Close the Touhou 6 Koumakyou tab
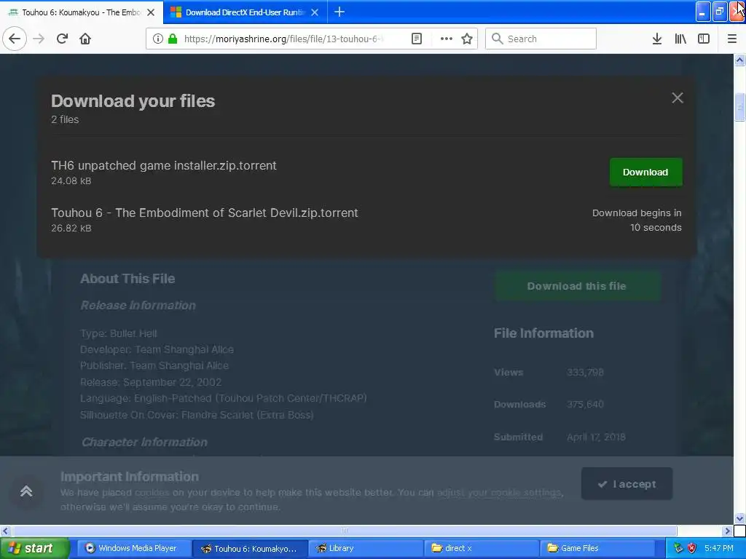746x559 pixels. coord(151,12)
